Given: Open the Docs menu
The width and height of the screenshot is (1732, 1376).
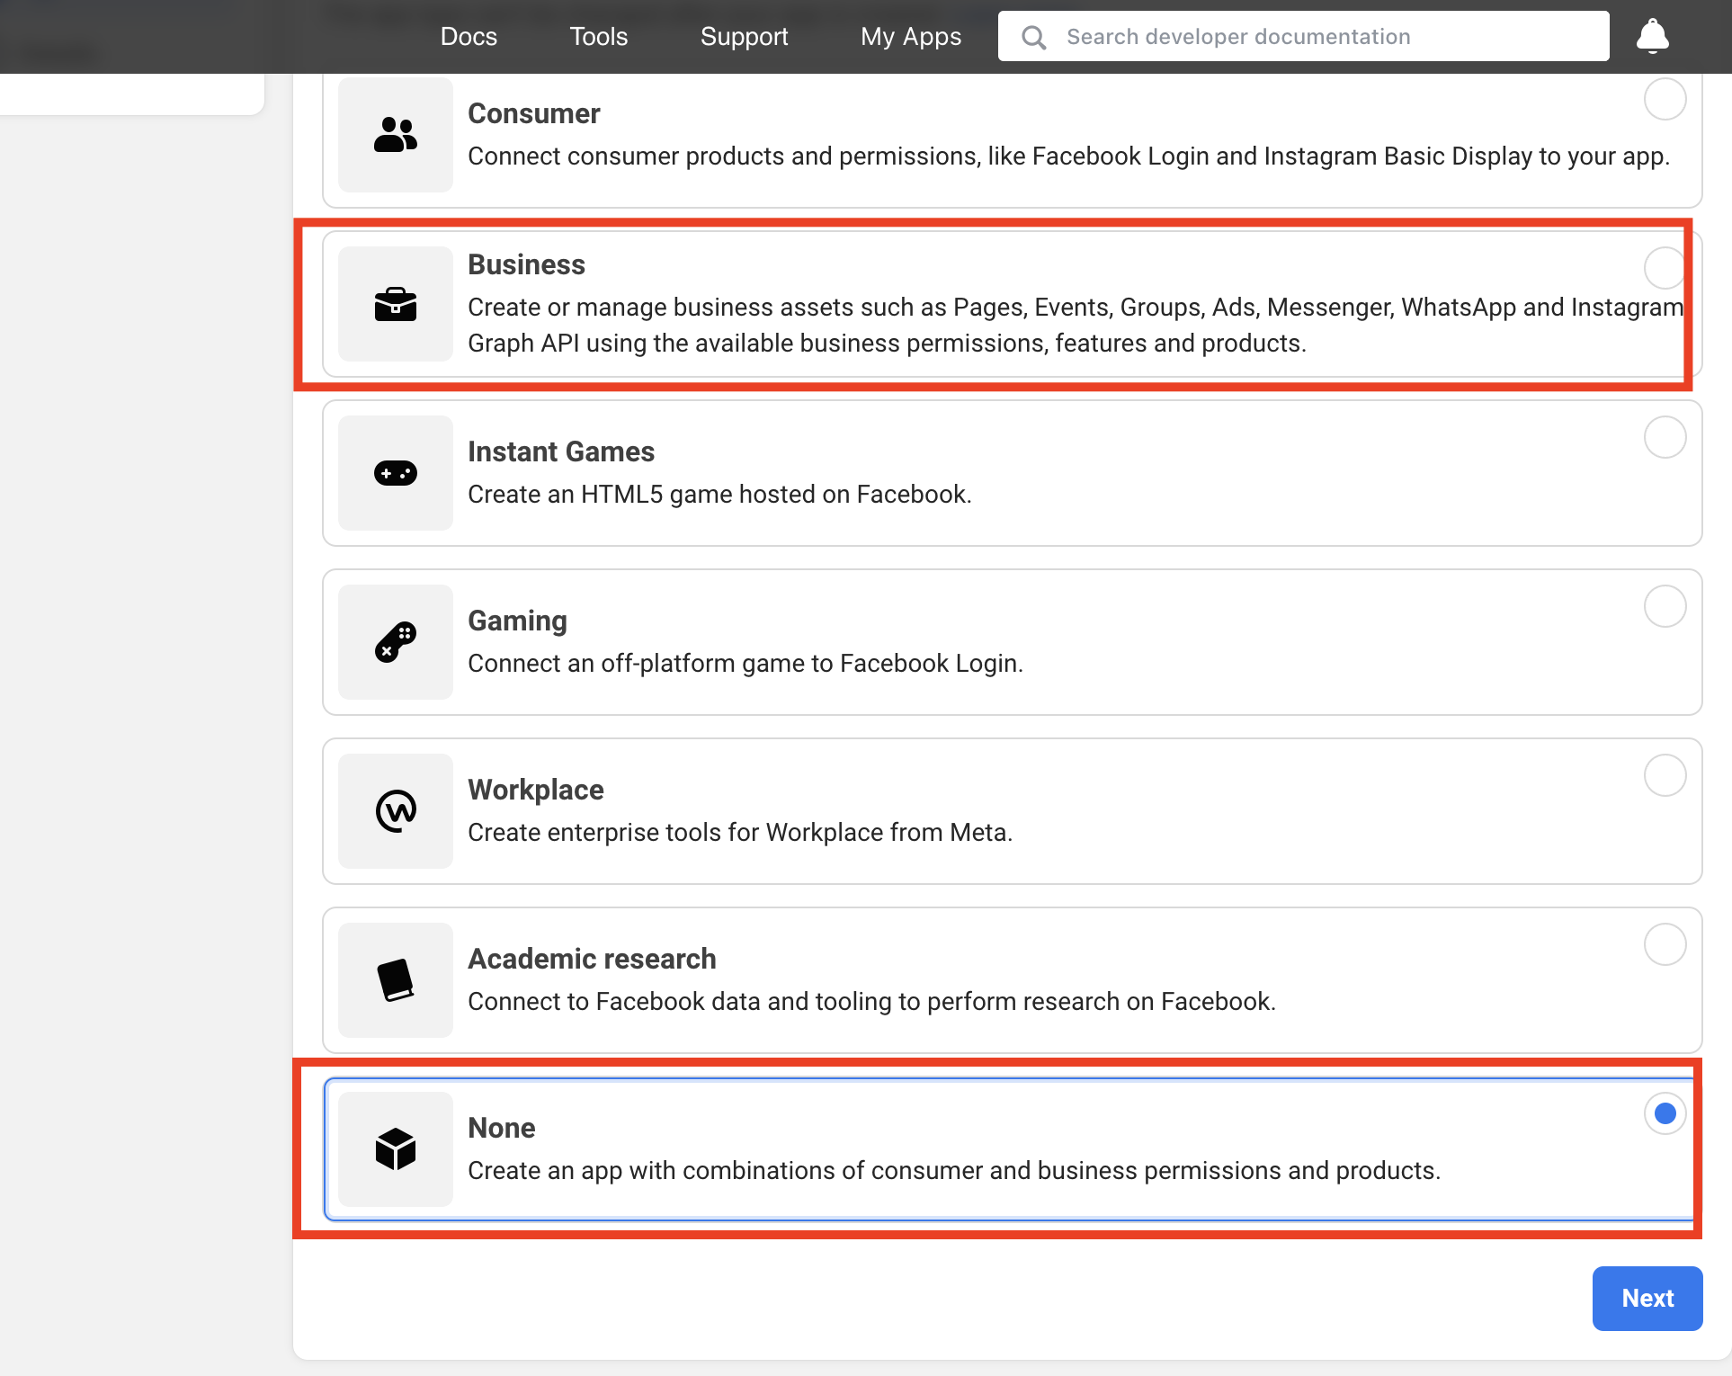Looking at the screenshot, I should (x=469, y=37).
